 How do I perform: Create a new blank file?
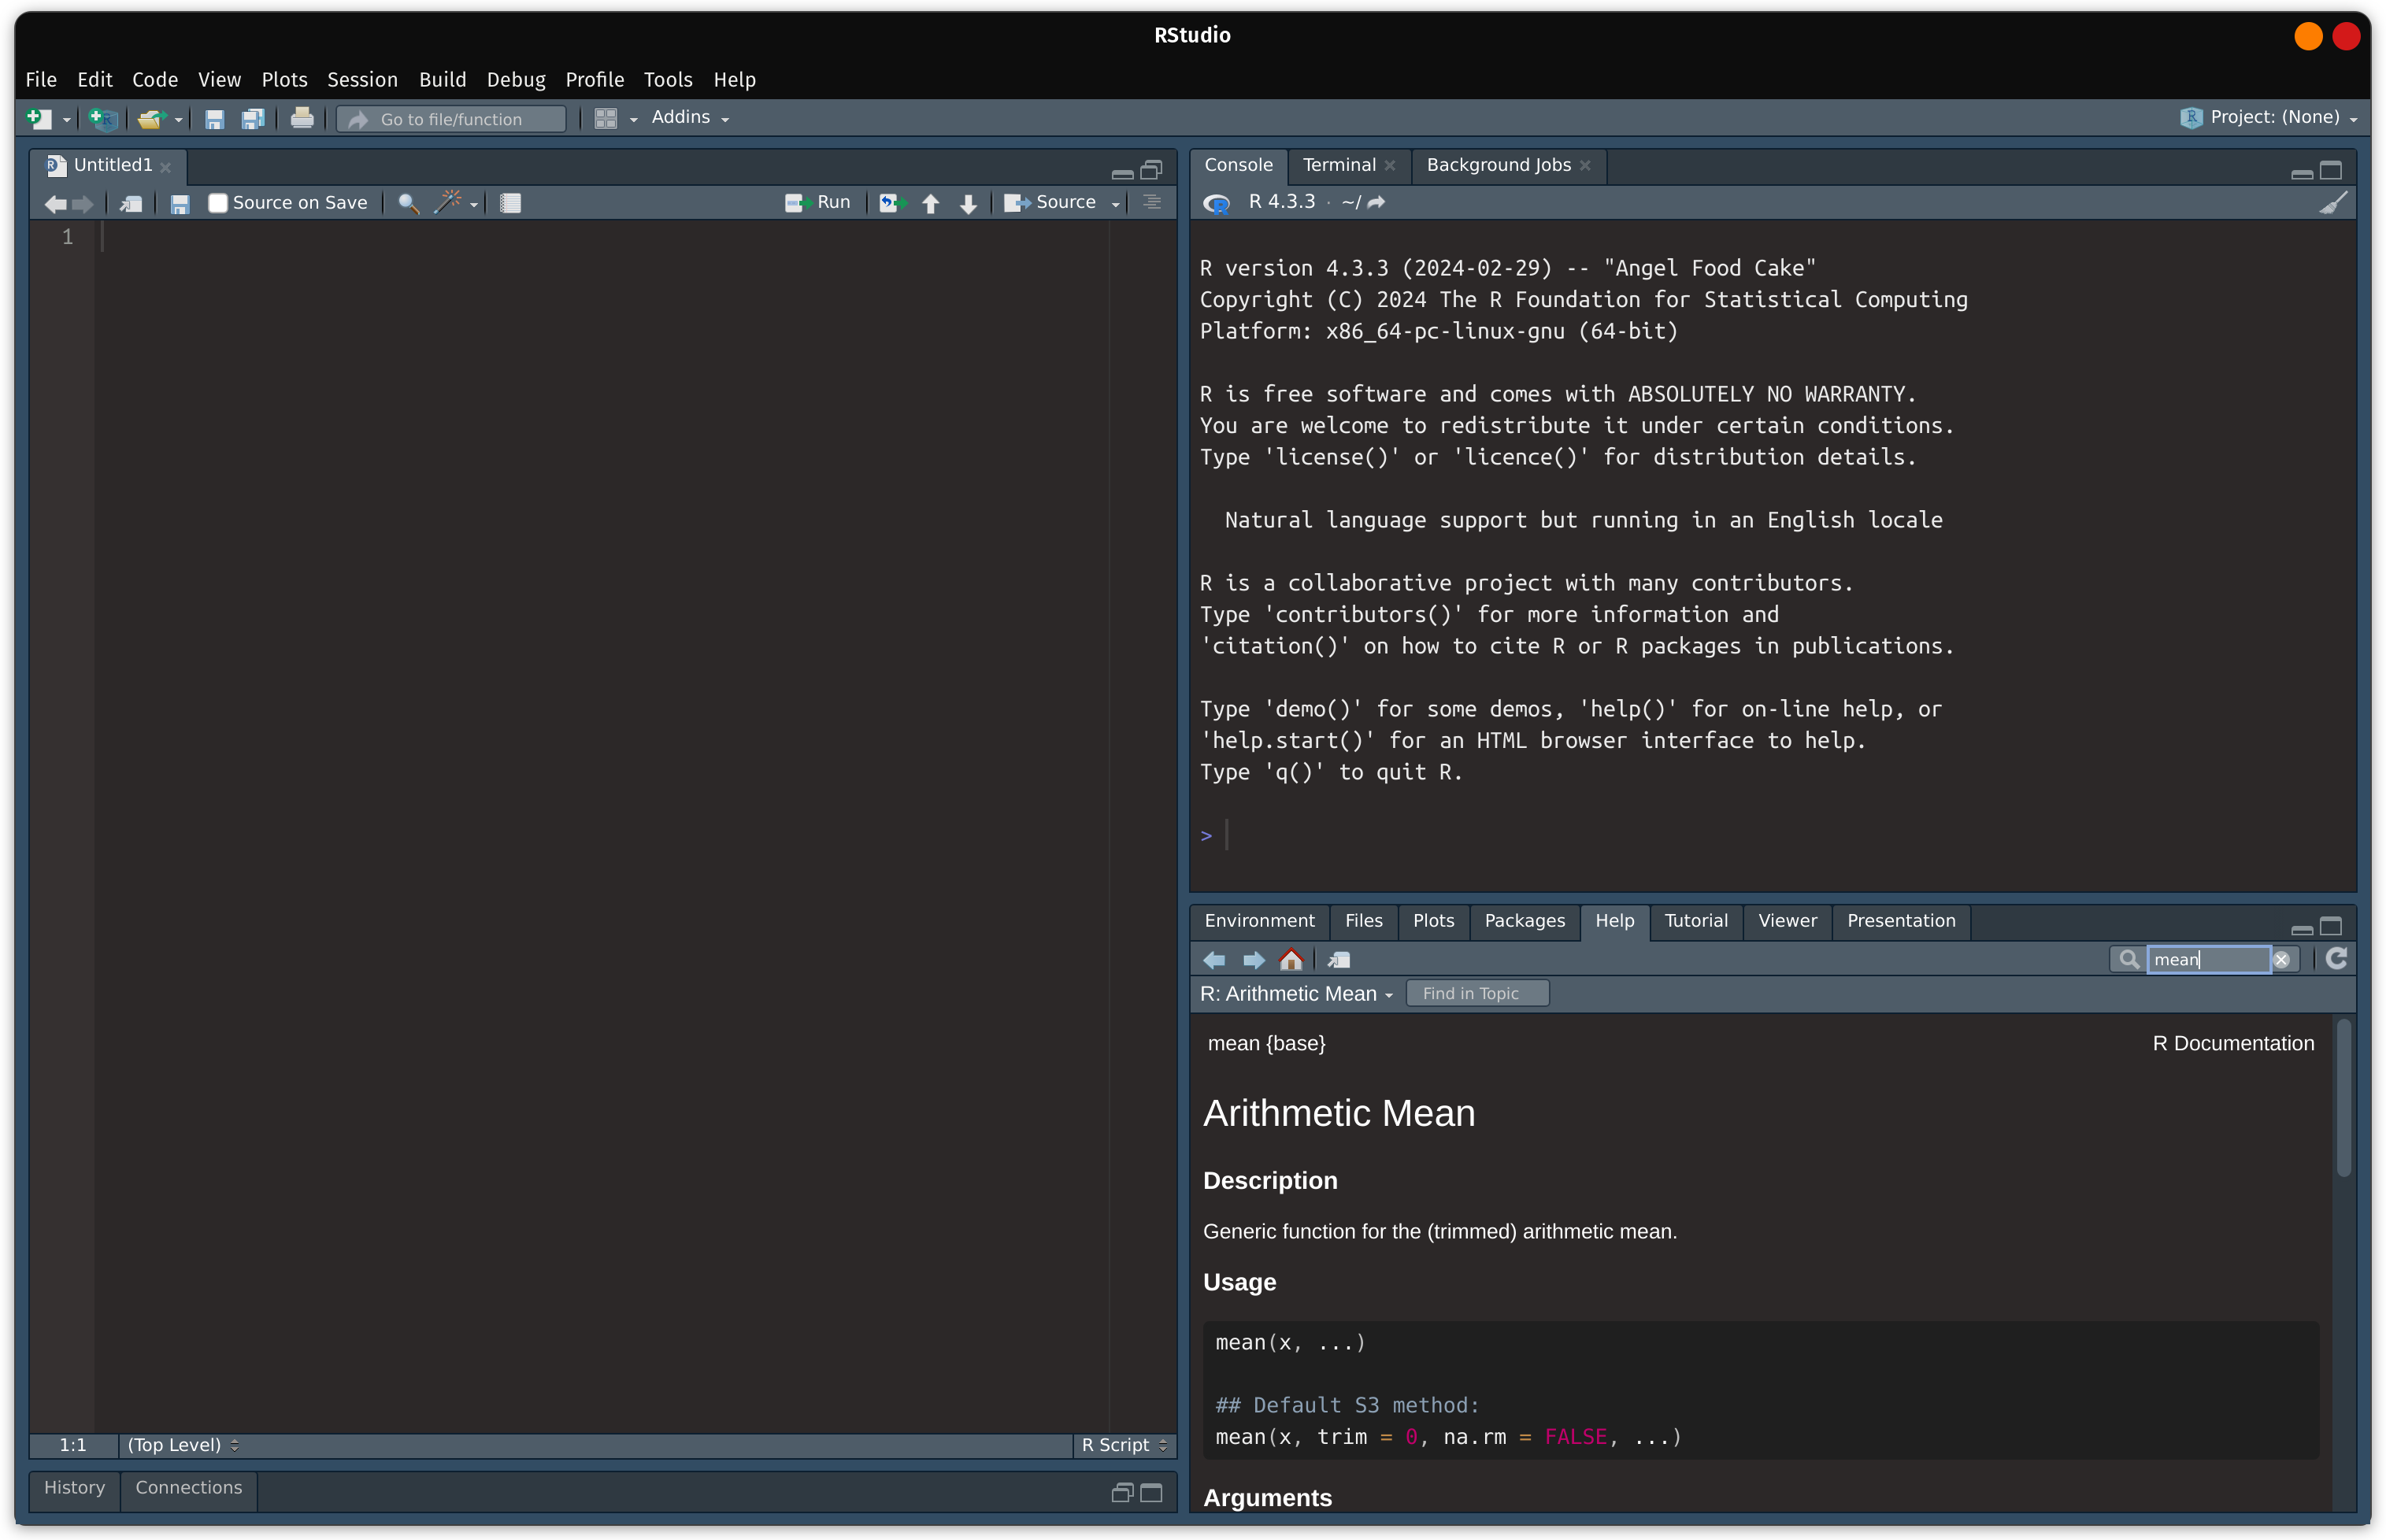40,118
